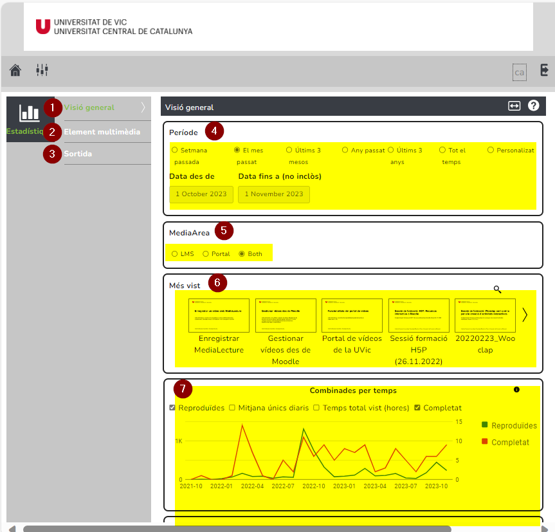Select the Setmana passada radio button
The height and width of the screenshot is (532, 555).
point(174,150)
